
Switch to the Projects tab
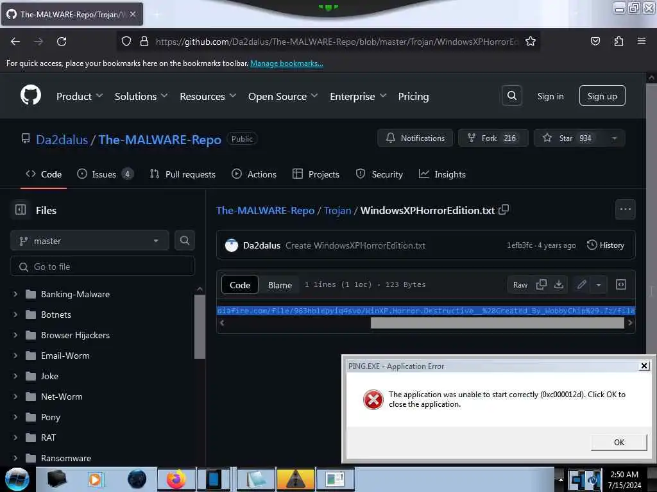click(x=316, y=174)
